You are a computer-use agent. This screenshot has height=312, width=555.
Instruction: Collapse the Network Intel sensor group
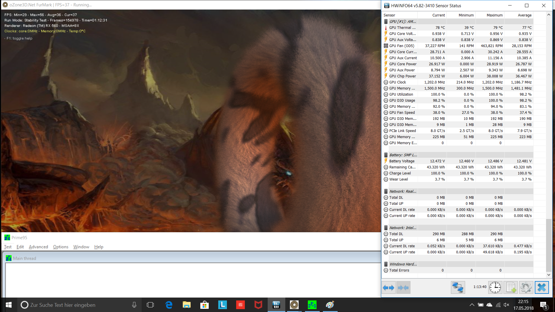(x=386, y=228)
